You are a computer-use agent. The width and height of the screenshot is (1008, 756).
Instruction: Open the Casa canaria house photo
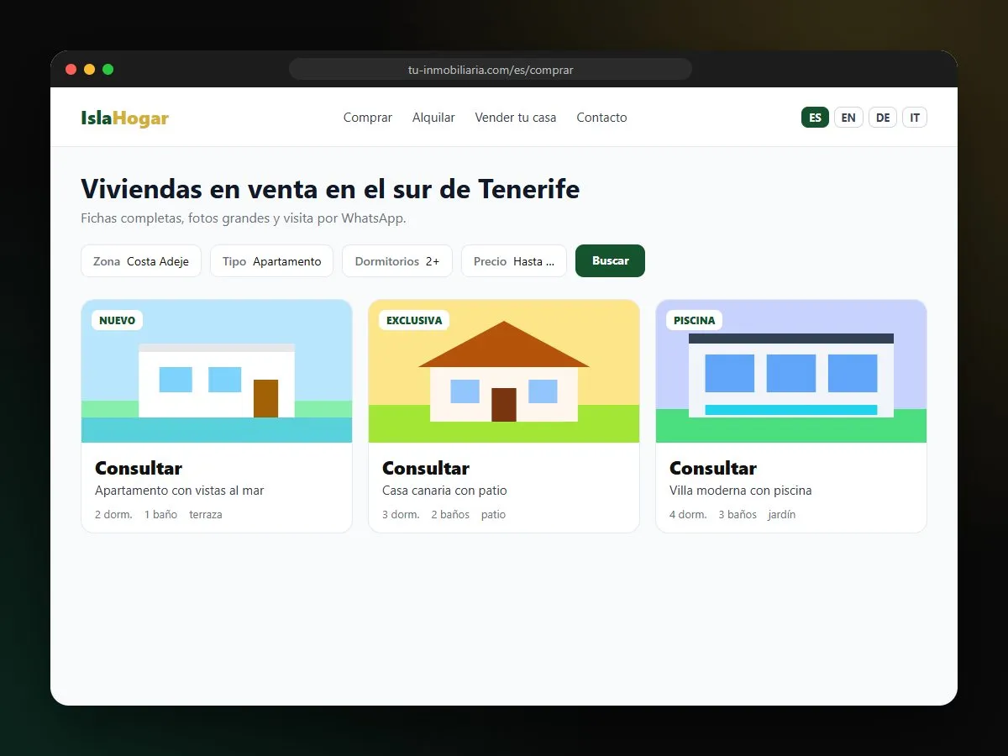tap(504, 371)
